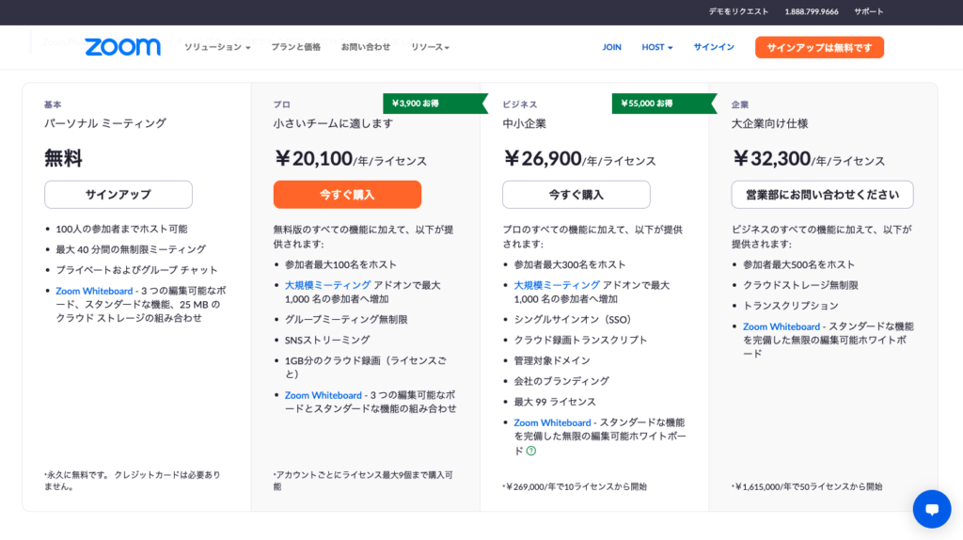Image resolution: width=963 pixels, height=540 pixels.
Task: Click the green help question mark icon
Action: 531,451
